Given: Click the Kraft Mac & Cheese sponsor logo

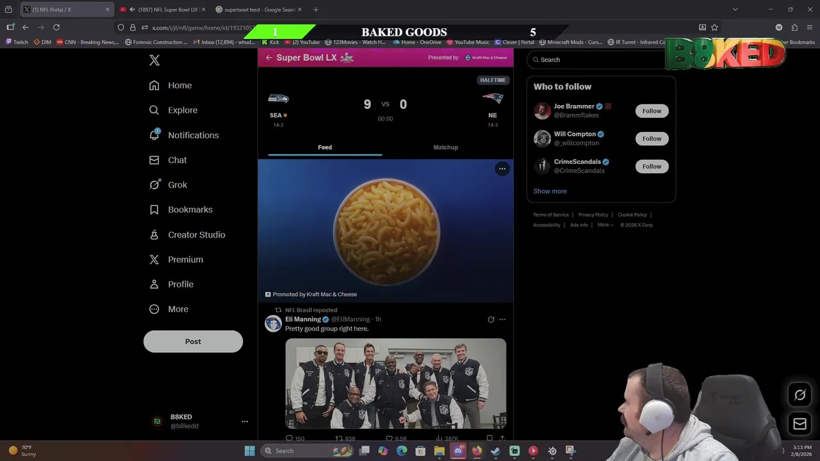Looking at the screenshot, I should tap(486, 58).
